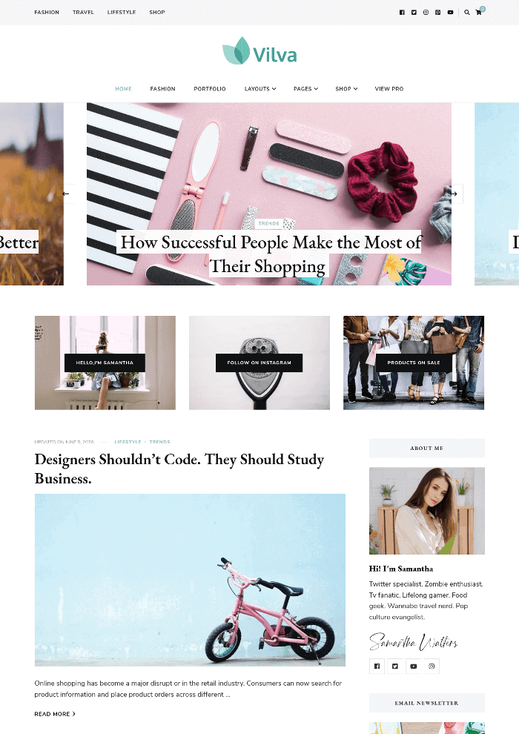Screen dimensions: 519x734
Task: Advance slider with the right arrow
Action: (x=454, y=194)
